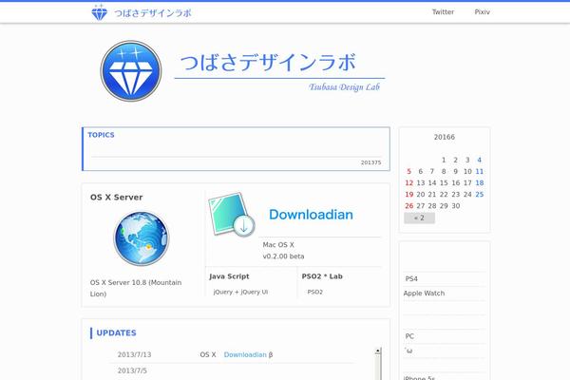This screenshot has height=380, width=570.
Task: Click the つばさデザインラボ header site title
Action: click(x=153, y=13)
